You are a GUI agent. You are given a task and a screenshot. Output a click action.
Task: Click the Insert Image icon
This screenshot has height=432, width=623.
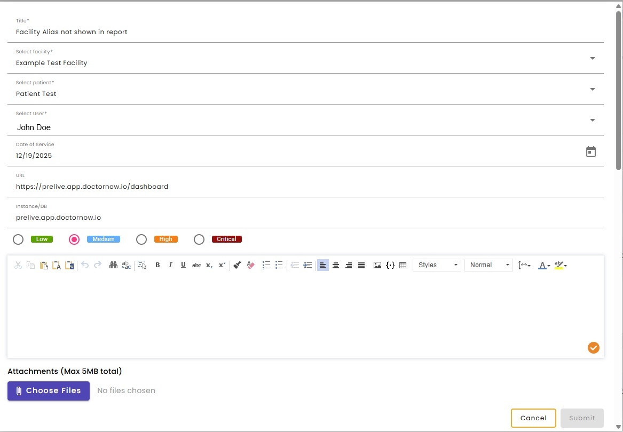point(377,265)
